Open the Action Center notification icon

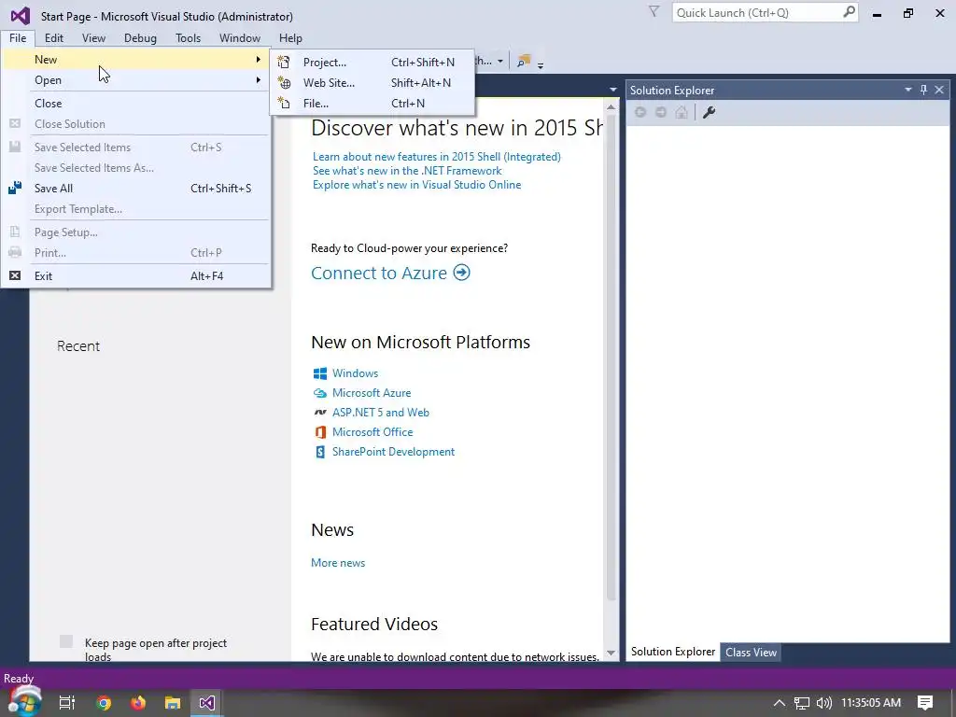click(925, 703)
